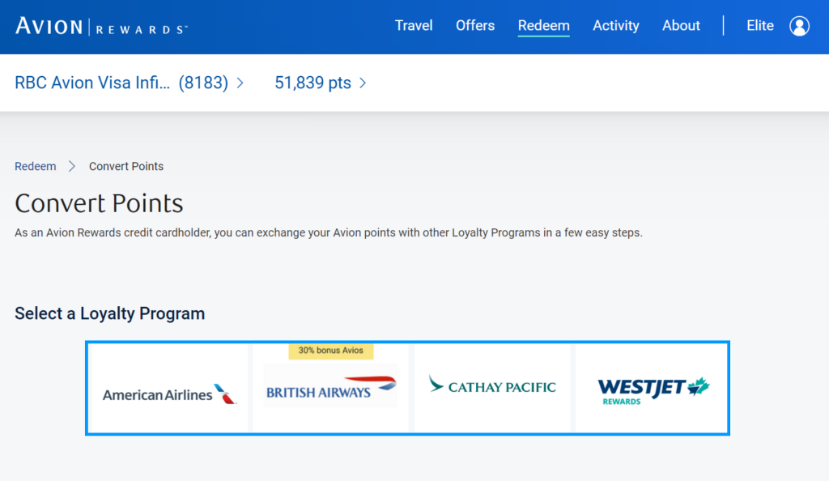
Task: Open the Elite membership page
Action: click(759, 25)
